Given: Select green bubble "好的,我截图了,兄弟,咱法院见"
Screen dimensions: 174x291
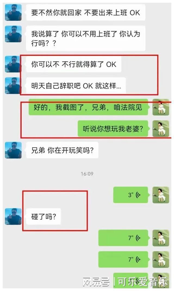Looking at the screenshot, I should 88,107.
